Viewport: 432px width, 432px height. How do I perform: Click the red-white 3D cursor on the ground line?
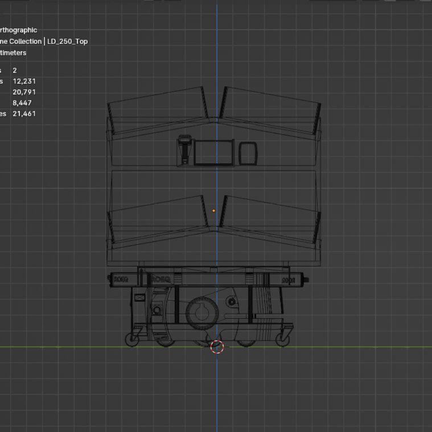click(x=217, y=347)
